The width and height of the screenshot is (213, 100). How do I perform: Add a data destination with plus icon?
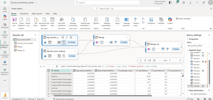(209, 90)
